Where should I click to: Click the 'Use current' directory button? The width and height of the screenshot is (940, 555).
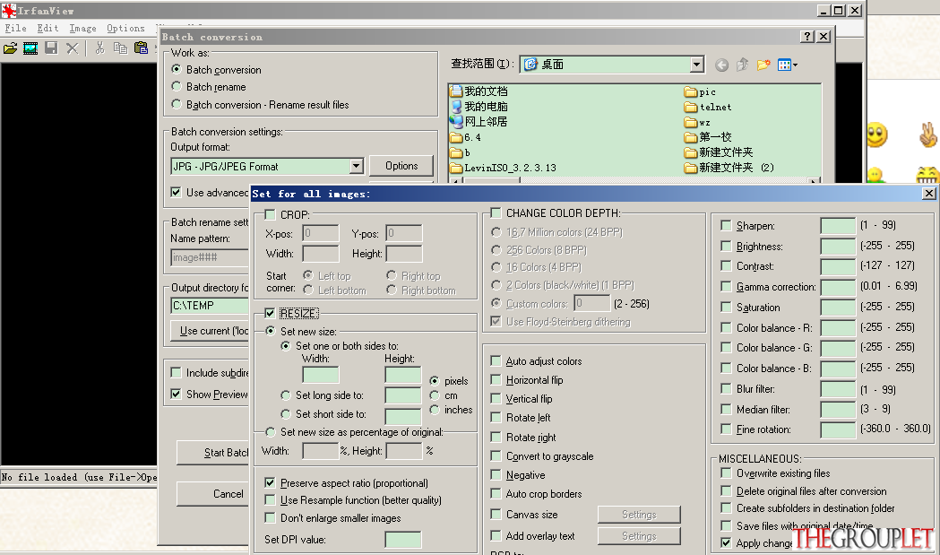coord(211,331)
